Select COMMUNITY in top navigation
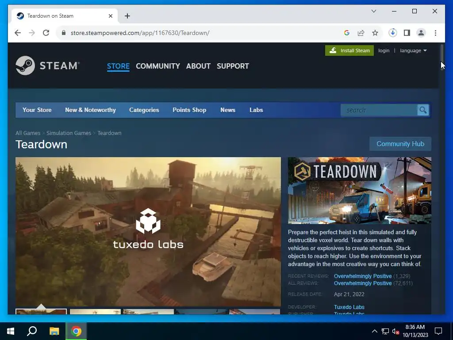Viewport: 453px width, 340px height. pyautogui.click(x=158, y=66)
